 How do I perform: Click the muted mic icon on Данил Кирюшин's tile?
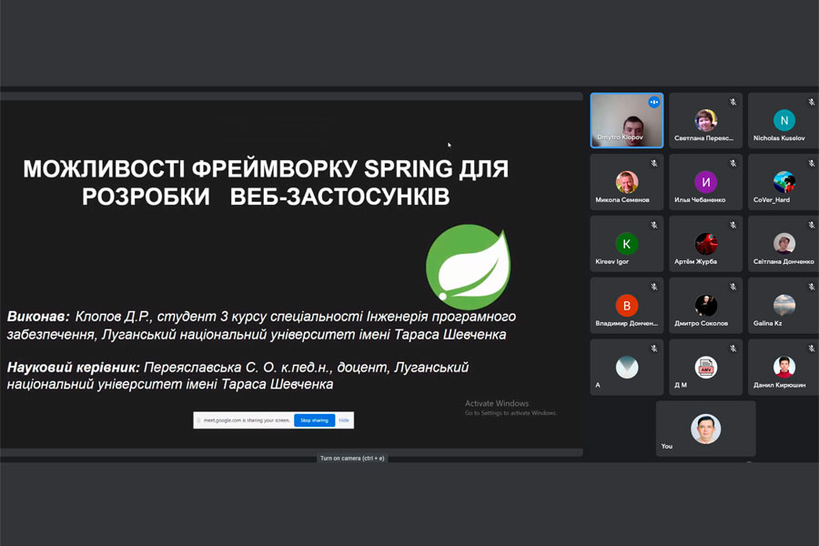pyautogui.click(x=812, y=349)
